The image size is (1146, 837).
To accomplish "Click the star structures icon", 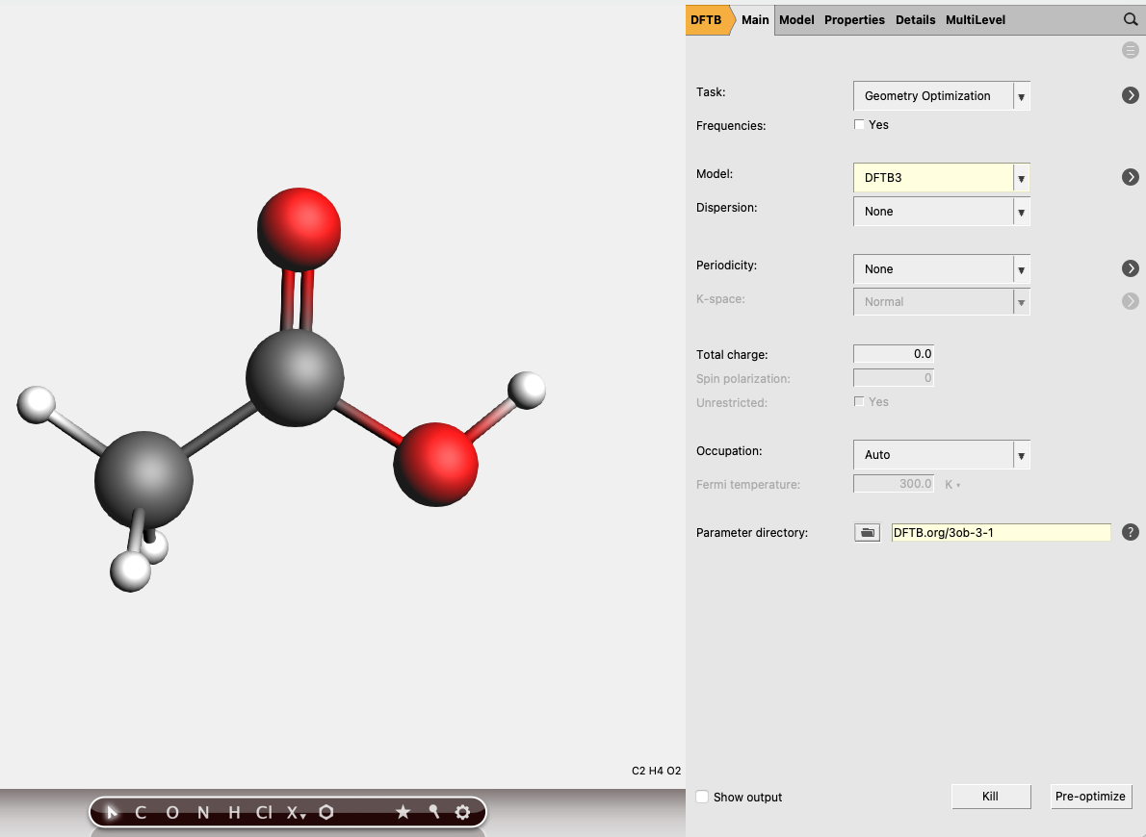I will [x=404, y=813].
